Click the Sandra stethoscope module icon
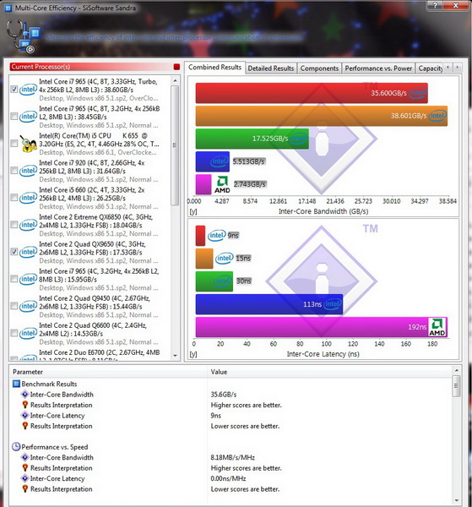The image size is (472, 507). (24, 36)
